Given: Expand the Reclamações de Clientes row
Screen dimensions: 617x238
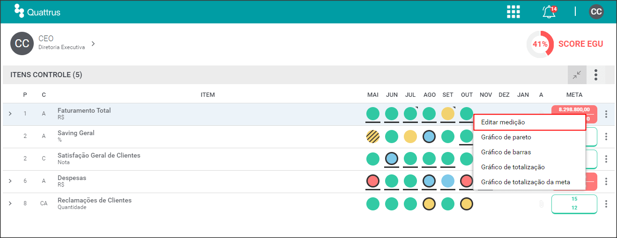Looking at the screenshot, I should [10, 203].
